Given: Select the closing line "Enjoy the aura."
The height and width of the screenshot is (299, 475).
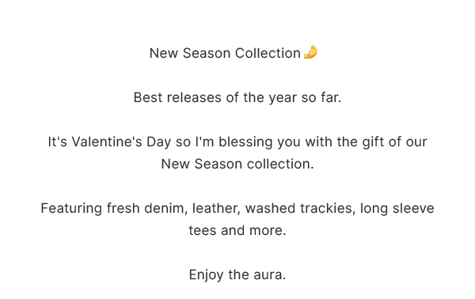Looking at the screenshot, I should (237, 274).
